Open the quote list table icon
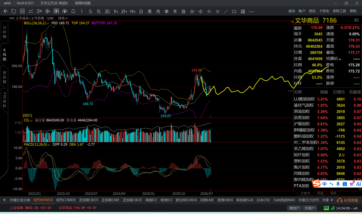Image resolution: width=362 pixels, height=214 pixels. 22,11
